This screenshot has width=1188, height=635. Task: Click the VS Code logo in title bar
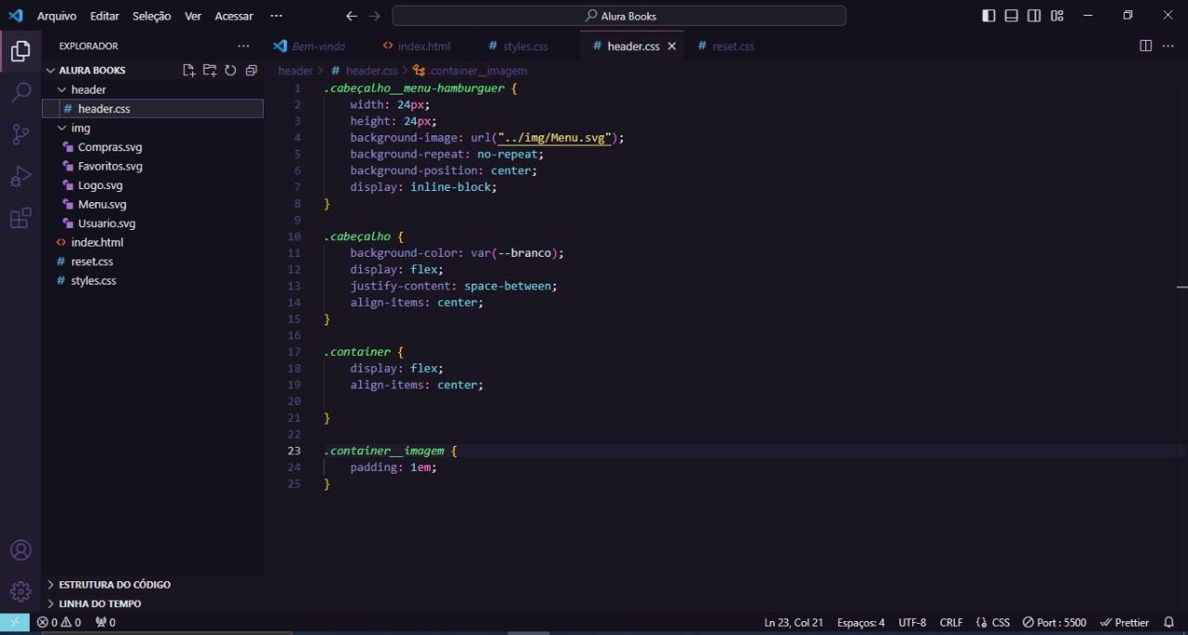16,16
